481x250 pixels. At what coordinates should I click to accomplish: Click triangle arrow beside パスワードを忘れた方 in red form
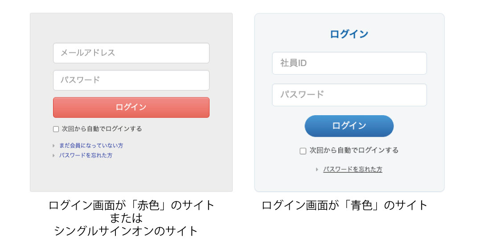(53, 155)
